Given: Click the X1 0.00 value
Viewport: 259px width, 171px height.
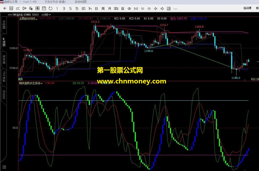Looking at the screenshot, I should pyautogui.click(x=149, y=19).
